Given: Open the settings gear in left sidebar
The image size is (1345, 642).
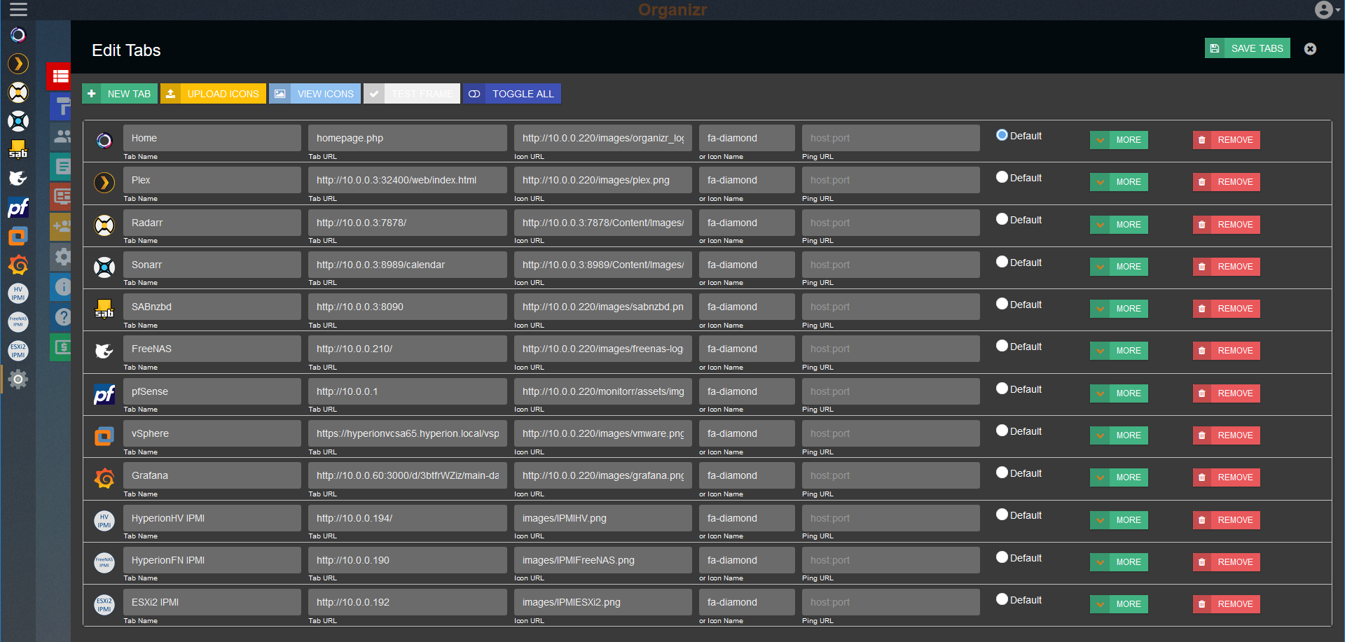Looking at the screenshot, I should coord(18,379).
